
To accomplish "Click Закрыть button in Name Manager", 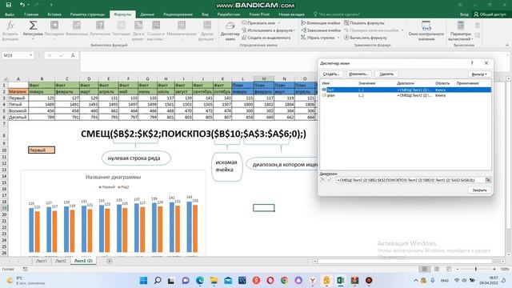I will [480, 190].
